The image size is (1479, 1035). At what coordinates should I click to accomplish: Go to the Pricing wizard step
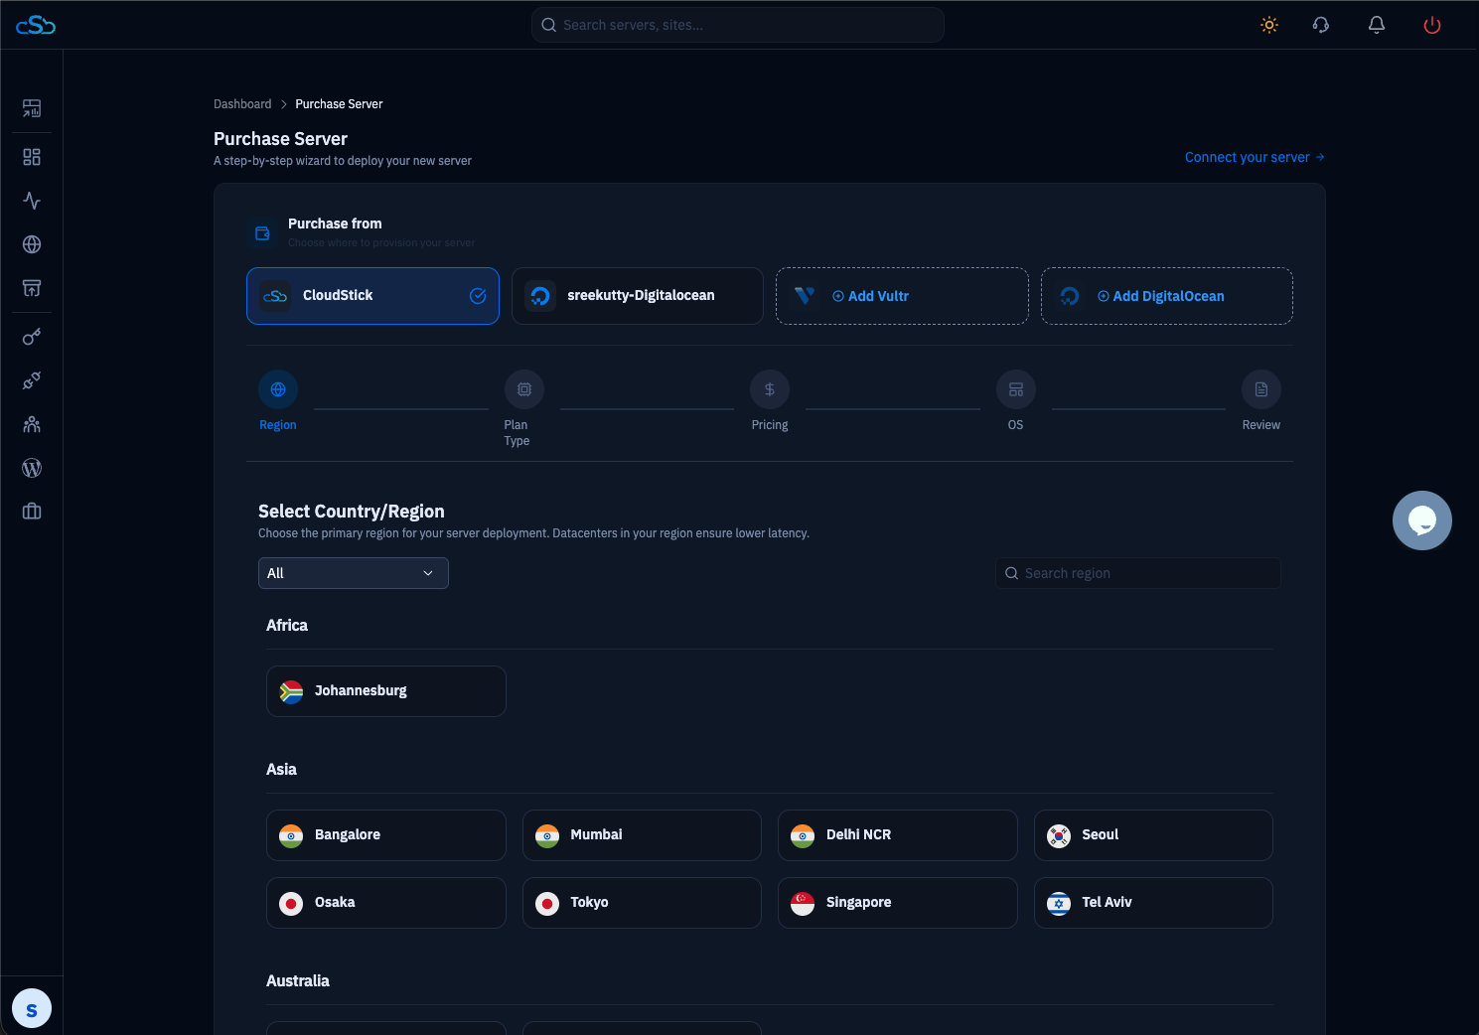pyautogui.click(x=770, y=401)
